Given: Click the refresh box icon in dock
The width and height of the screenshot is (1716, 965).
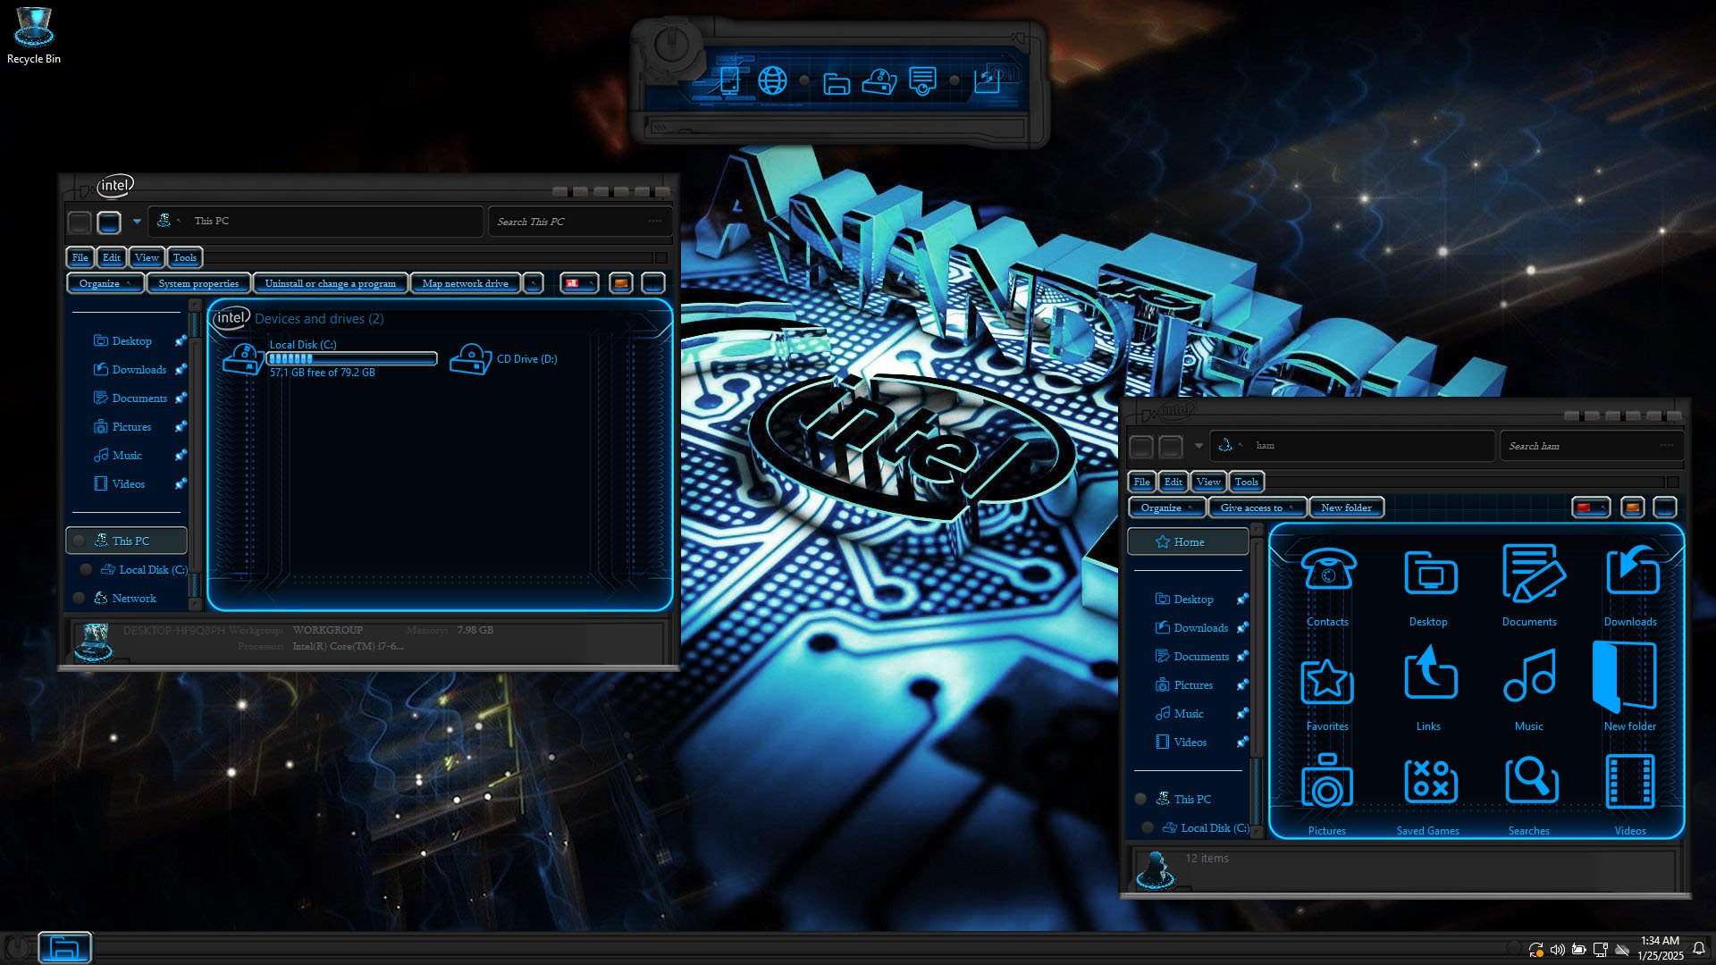Looking at the screenshot, I should 987,80.
